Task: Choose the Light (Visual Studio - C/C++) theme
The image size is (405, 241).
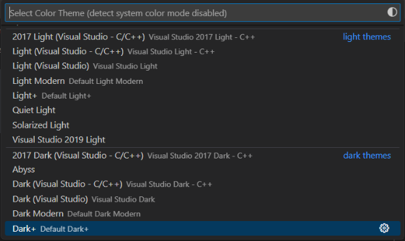Action: (203, 51)
